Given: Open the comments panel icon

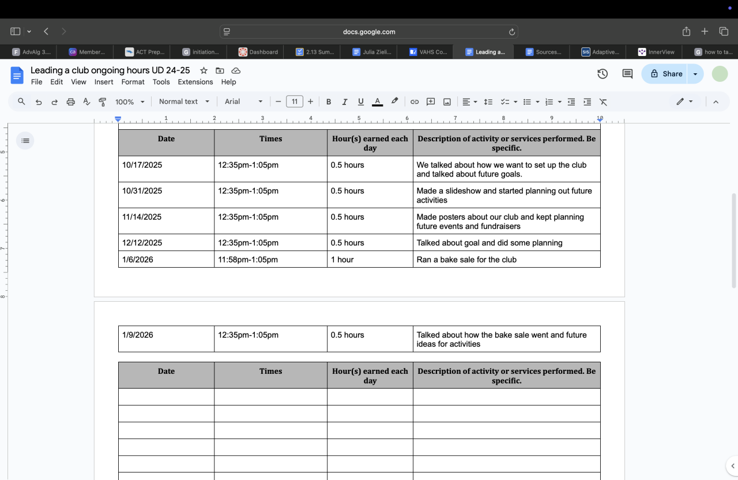Looking at the screenshot, I should click(x=627, y=74).
